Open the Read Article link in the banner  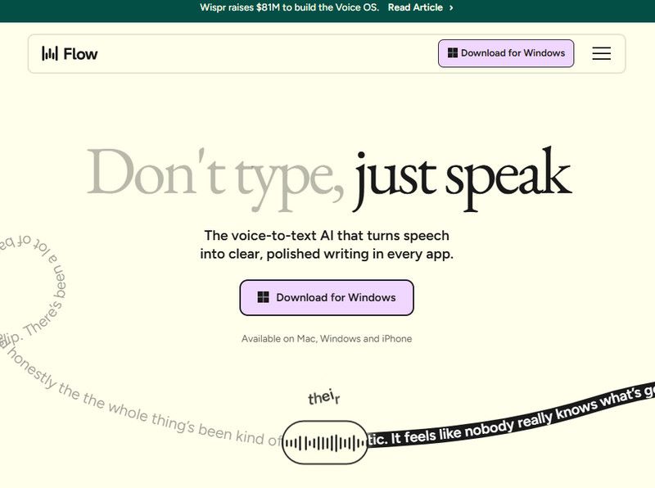[413, 7]
